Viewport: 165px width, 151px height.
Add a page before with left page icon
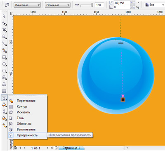(15, 148)
